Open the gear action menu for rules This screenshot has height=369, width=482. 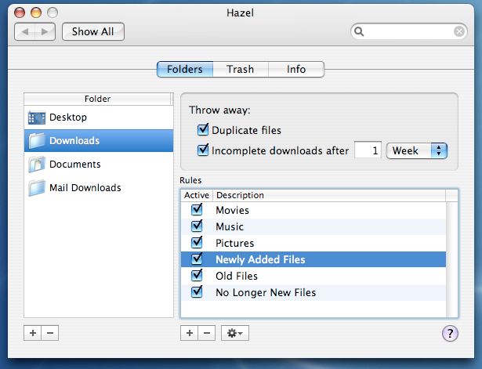click(235, 333)
